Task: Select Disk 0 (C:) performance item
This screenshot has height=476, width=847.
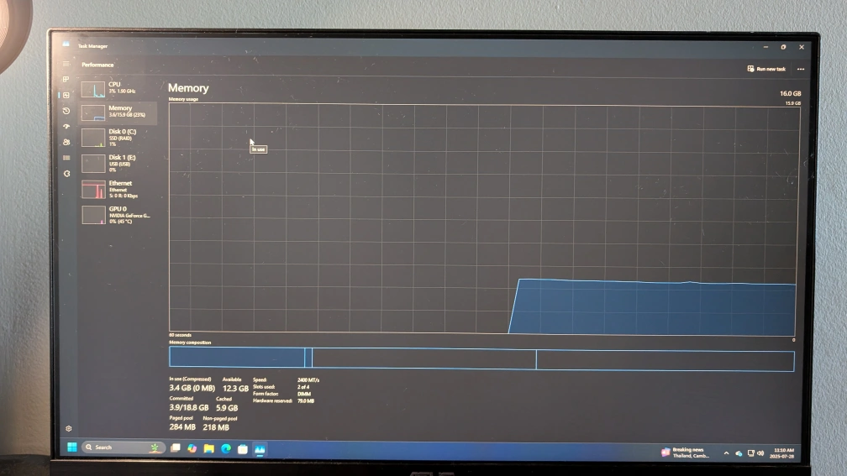Action: click(x=118, y=137)
